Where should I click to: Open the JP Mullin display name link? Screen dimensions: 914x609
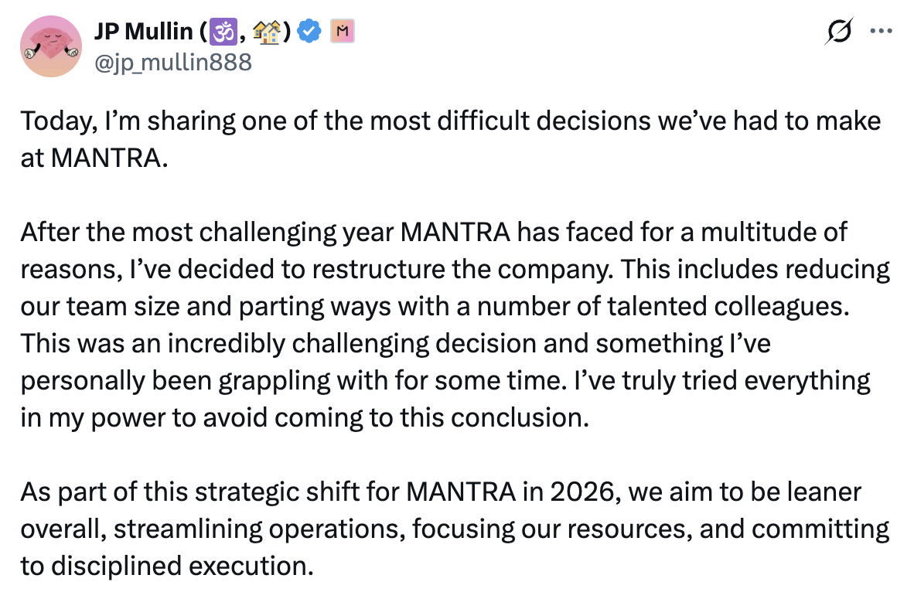(143, 32)
